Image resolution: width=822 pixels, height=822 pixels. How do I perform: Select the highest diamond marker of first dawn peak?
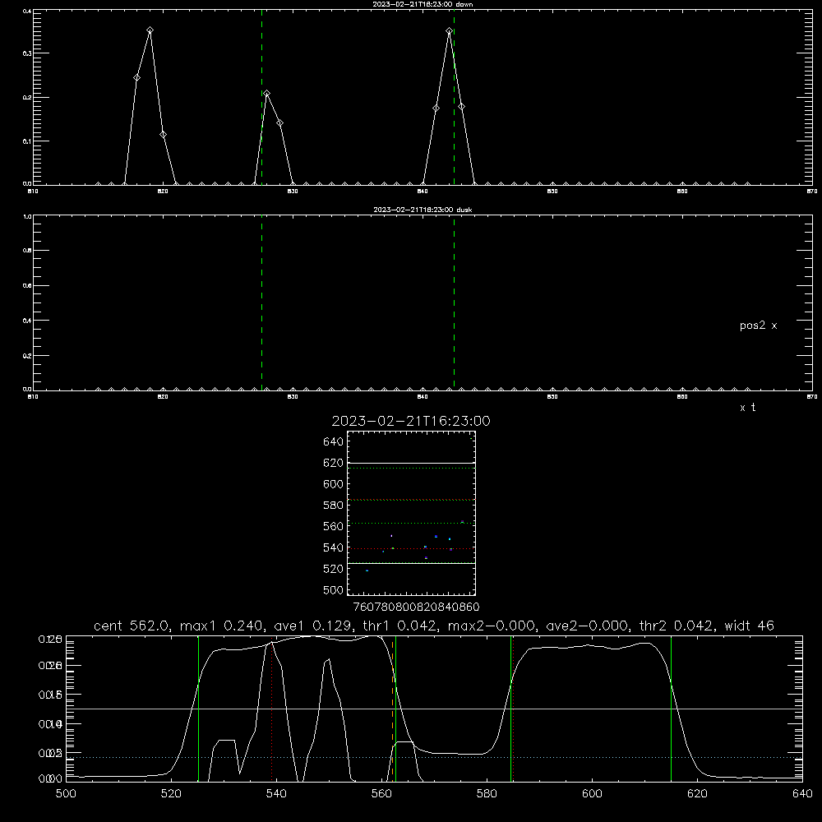pos(150,30)
